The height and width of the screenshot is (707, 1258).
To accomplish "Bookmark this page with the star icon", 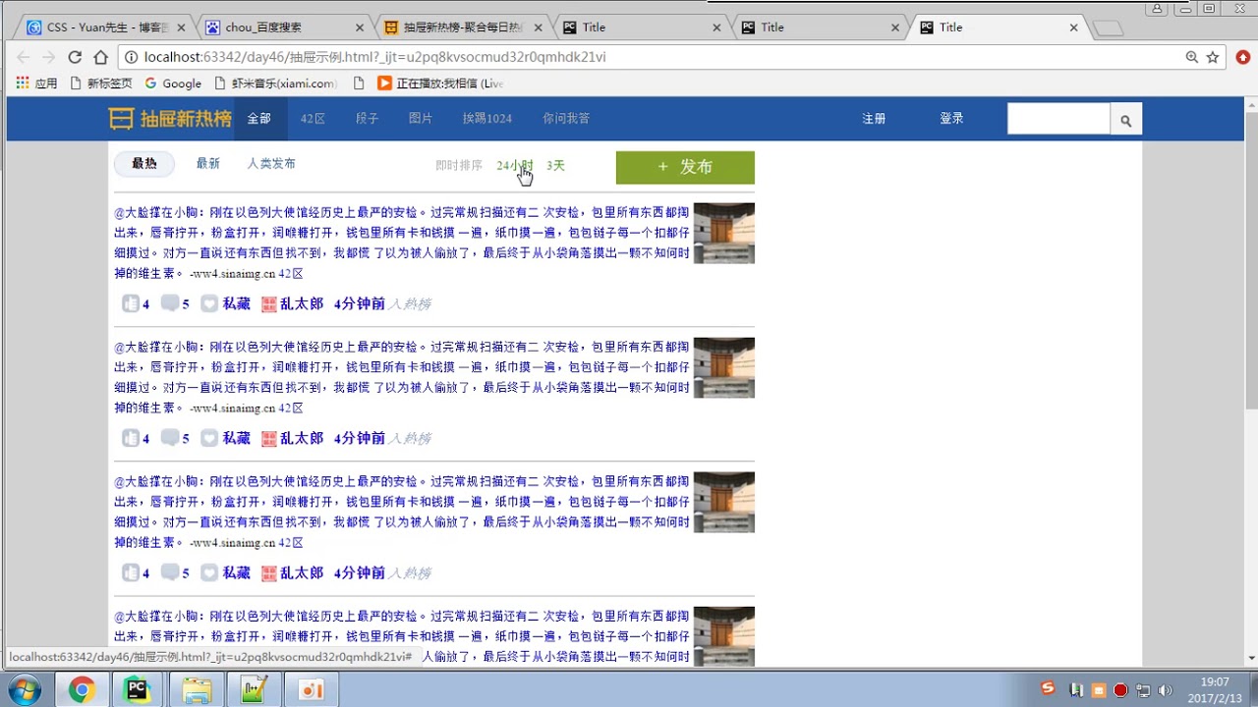I will [1213, 57].
